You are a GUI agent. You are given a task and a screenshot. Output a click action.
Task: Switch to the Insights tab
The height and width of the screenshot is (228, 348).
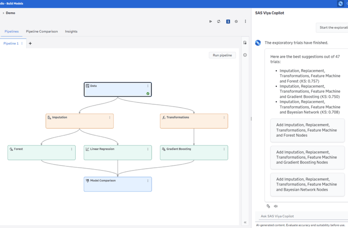pos(71,32)
